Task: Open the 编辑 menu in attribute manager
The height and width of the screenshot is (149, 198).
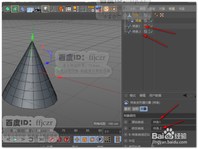Action: 143,96
